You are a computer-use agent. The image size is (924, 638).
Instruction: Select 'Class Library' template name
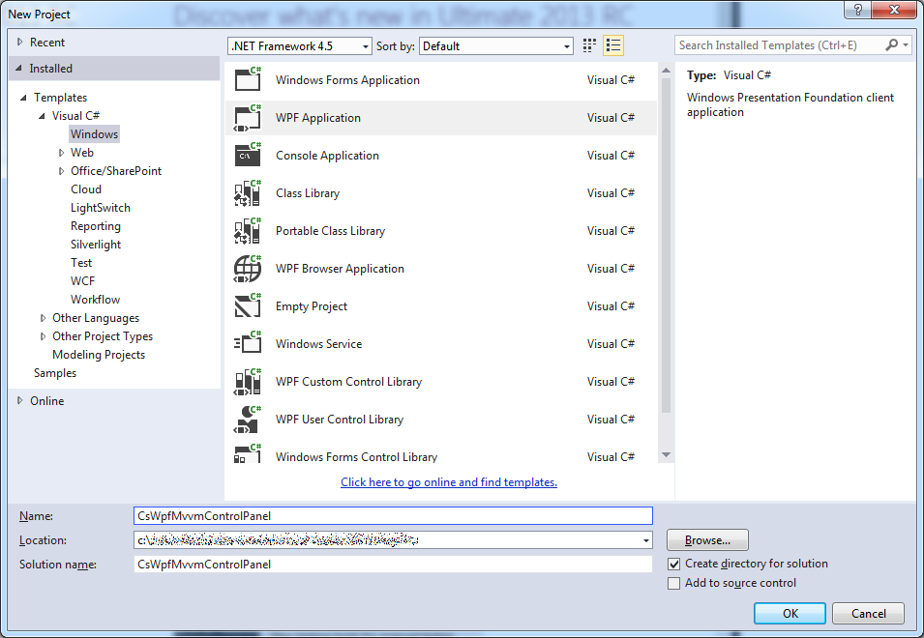(308, 193)
